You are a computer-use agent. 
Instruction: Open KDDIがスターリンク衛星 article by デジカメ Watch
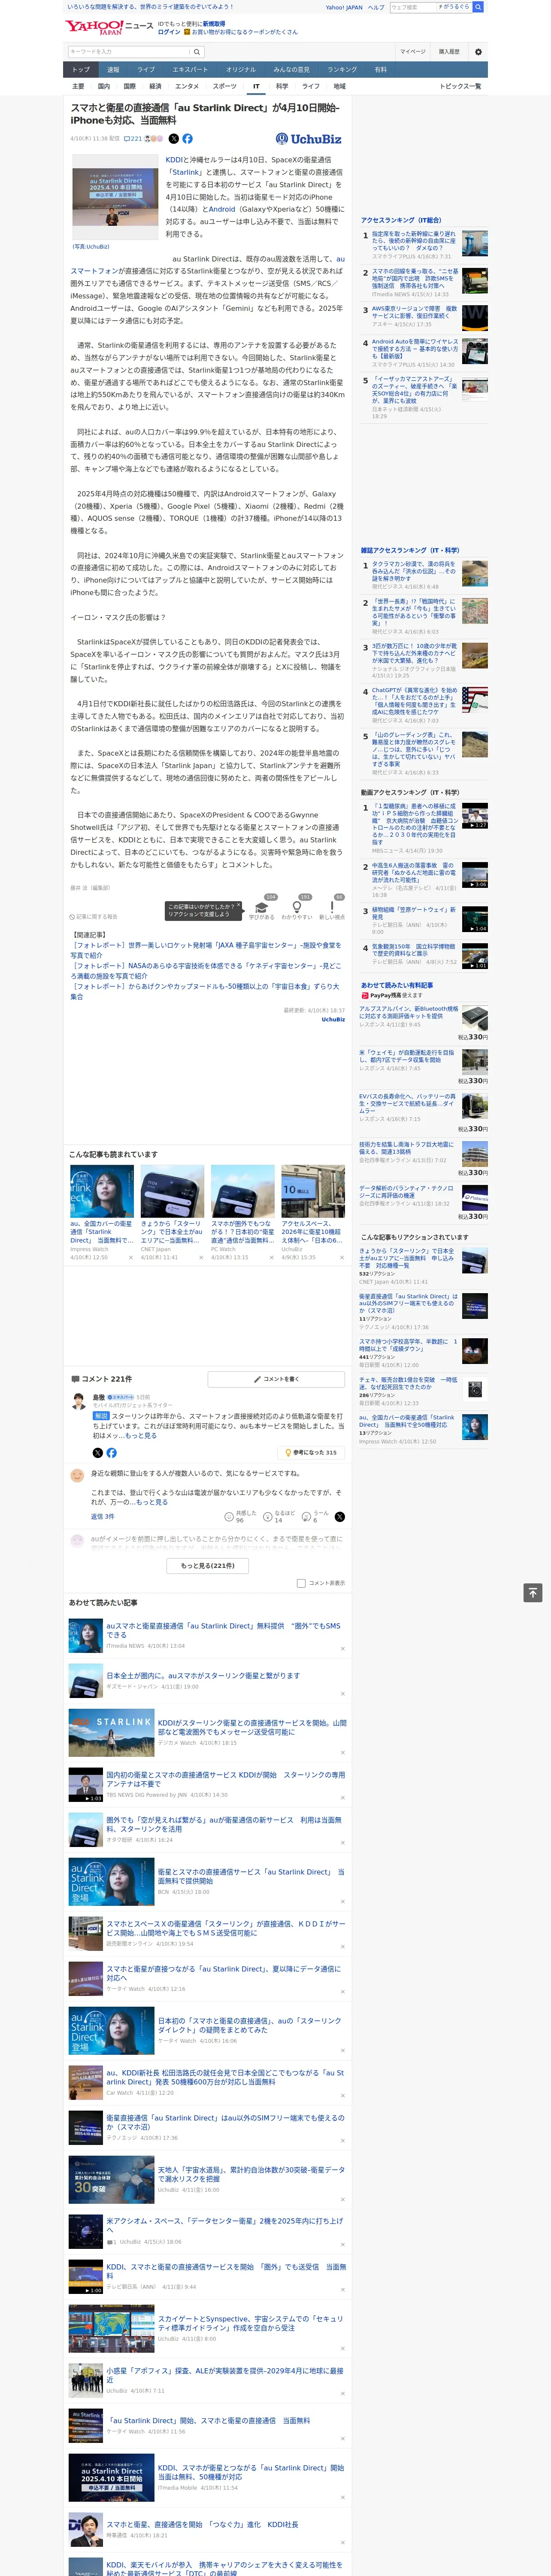(252, 1727)
